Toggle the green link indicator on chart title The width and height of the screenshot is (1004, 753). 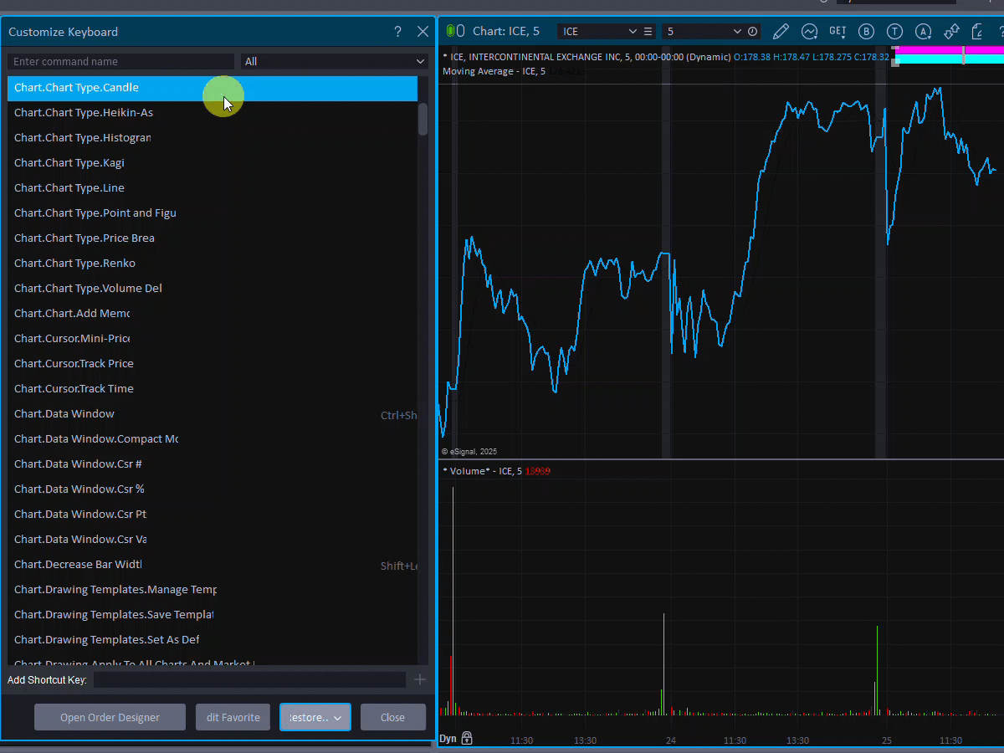453,31
